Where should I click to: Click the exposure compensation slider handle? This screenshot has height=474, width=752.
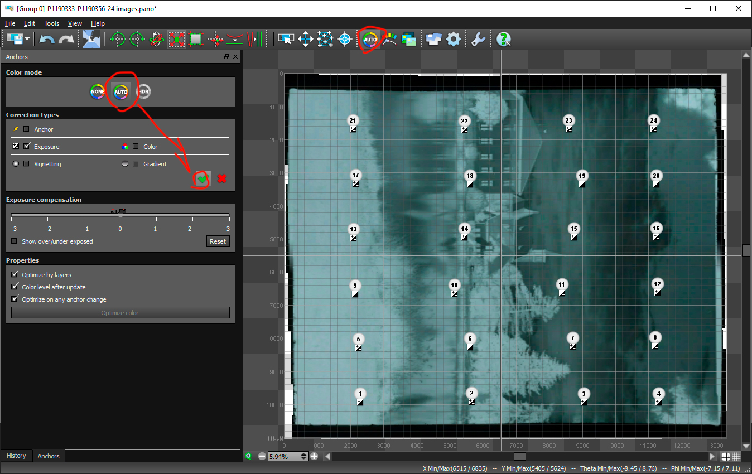(120, 215)
